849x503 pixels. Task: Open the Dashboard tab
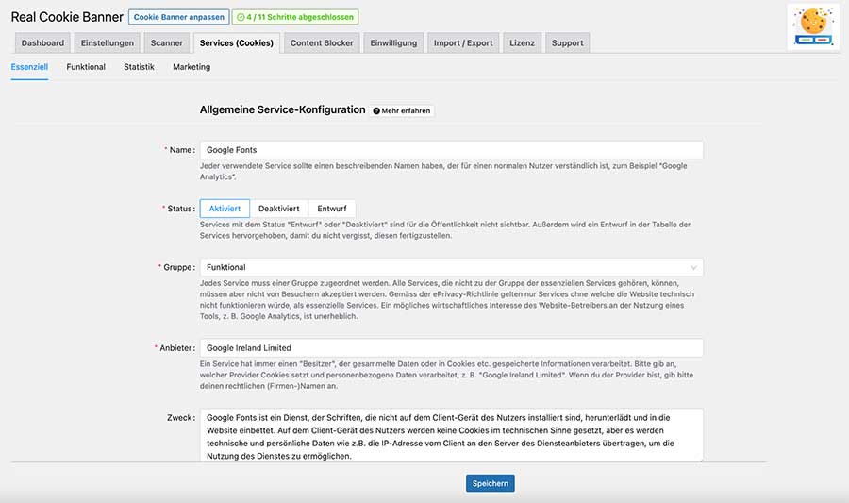pos(42,42)
